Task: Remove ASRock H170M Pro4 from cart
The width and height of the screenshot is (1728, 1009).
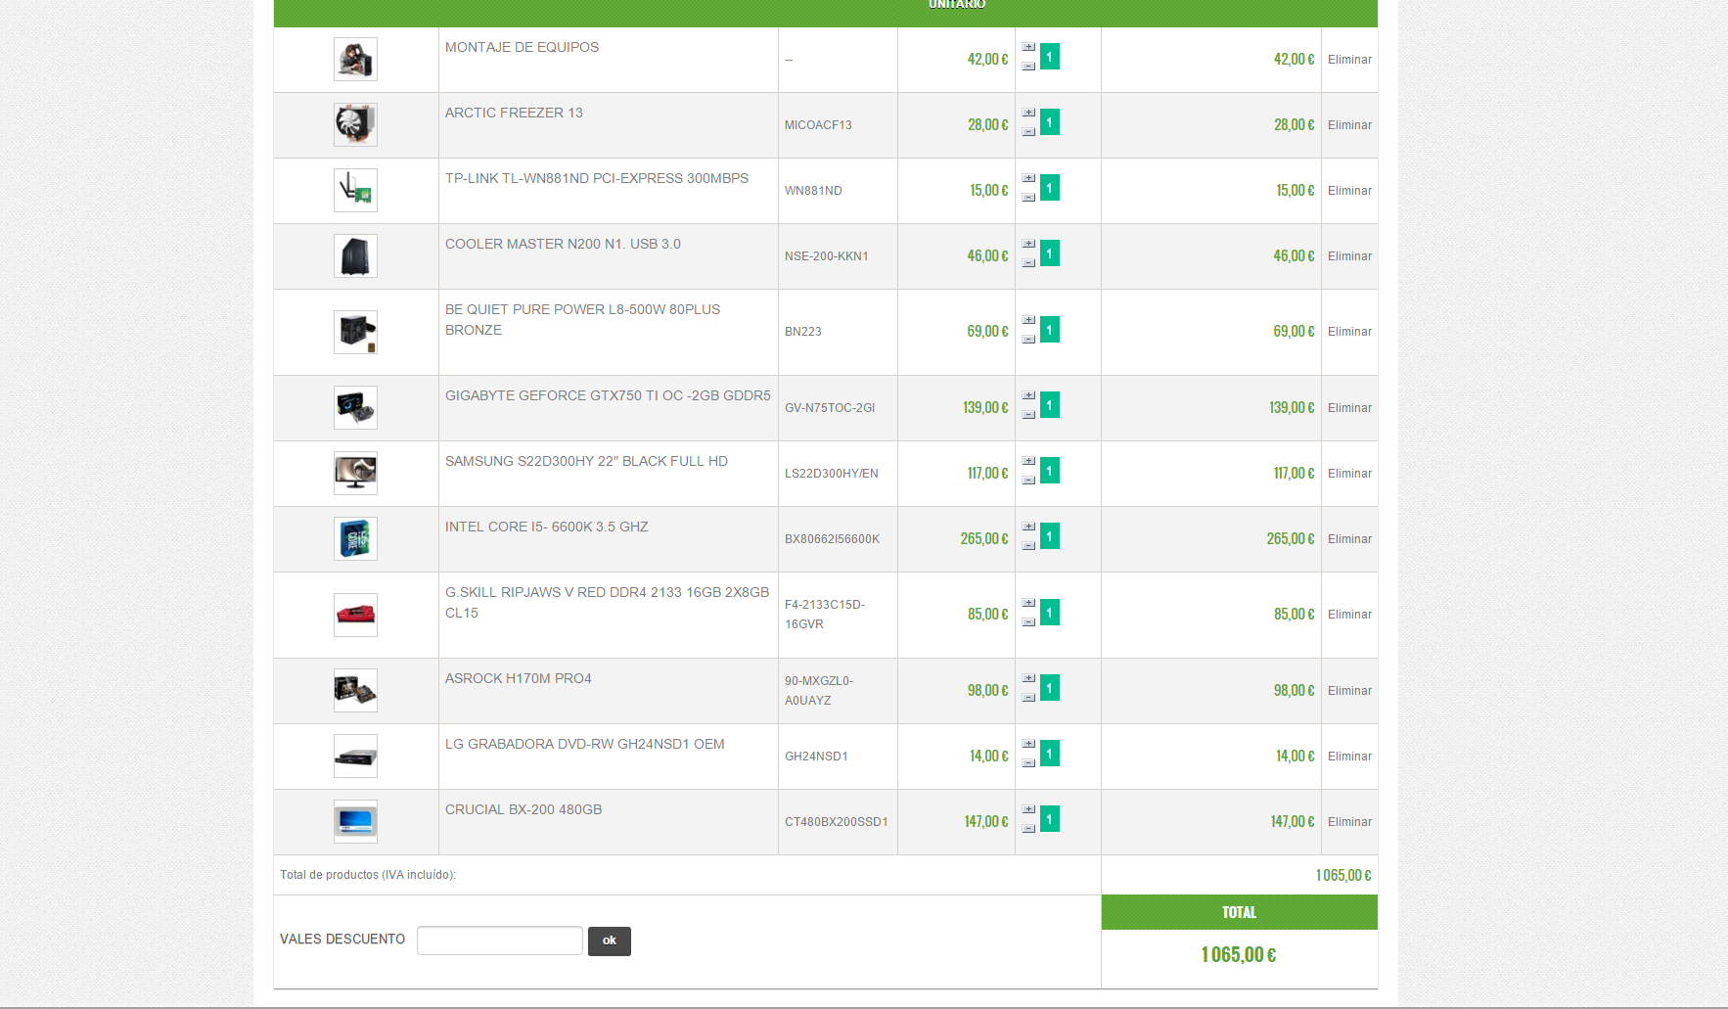Action: [x=1349, y=691]
